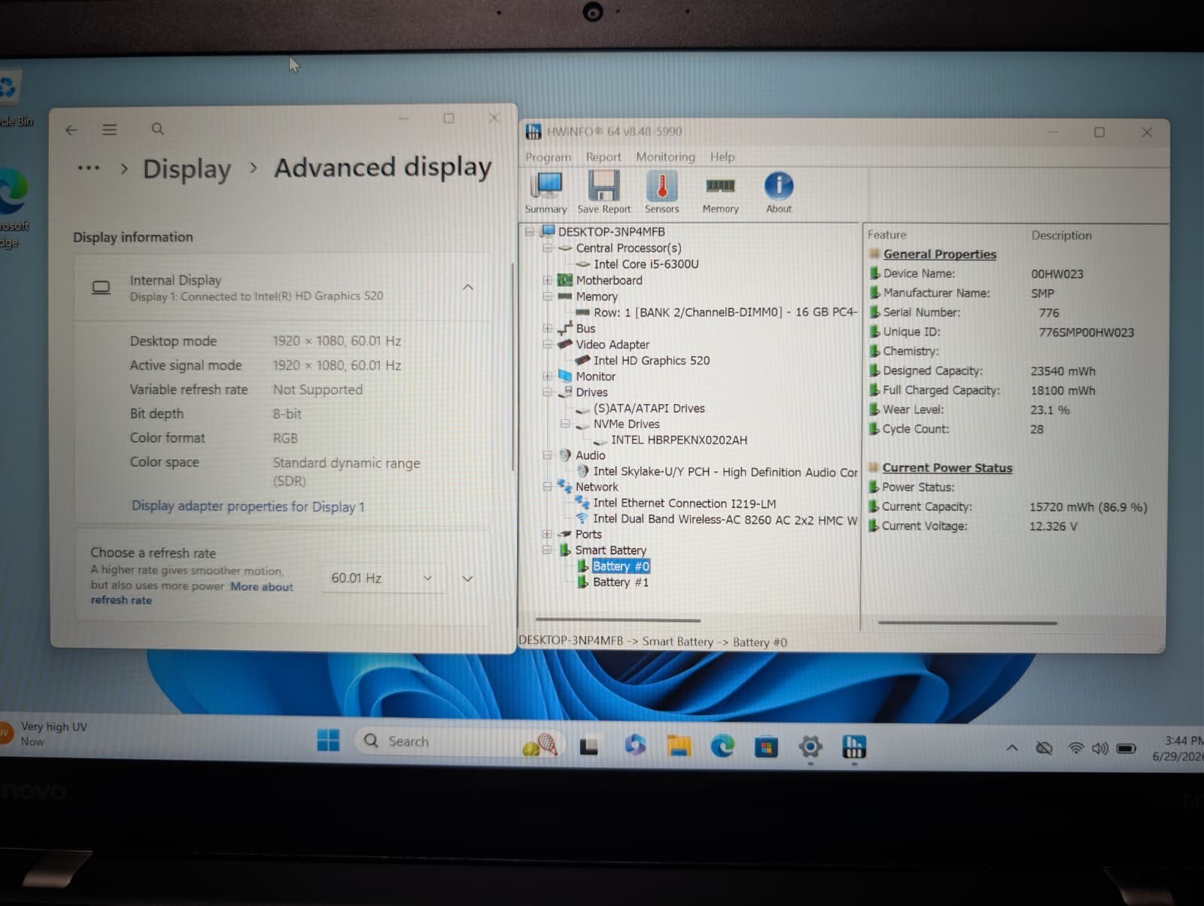This screenshot has height=906, width=1204.
Task: Open the 60.01 Hz refresh rate dropdown
Action: [382, 578]
